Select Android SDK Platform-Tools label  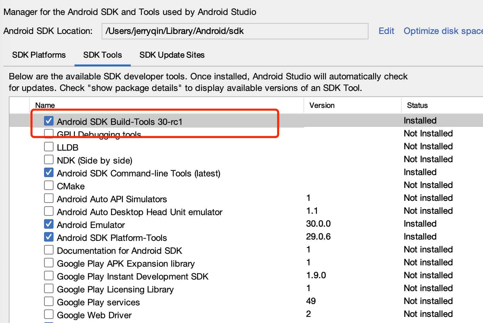point(112,238)
